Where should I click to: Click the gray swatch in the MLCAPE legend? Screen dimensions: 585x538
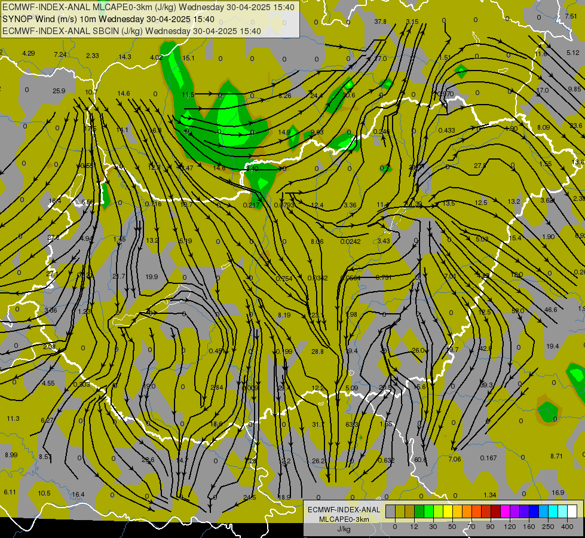391,511
